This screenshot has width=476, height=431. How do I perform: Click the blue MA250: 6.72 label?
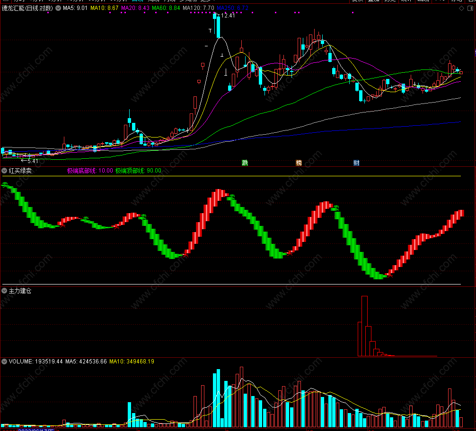tap(232, 8)
